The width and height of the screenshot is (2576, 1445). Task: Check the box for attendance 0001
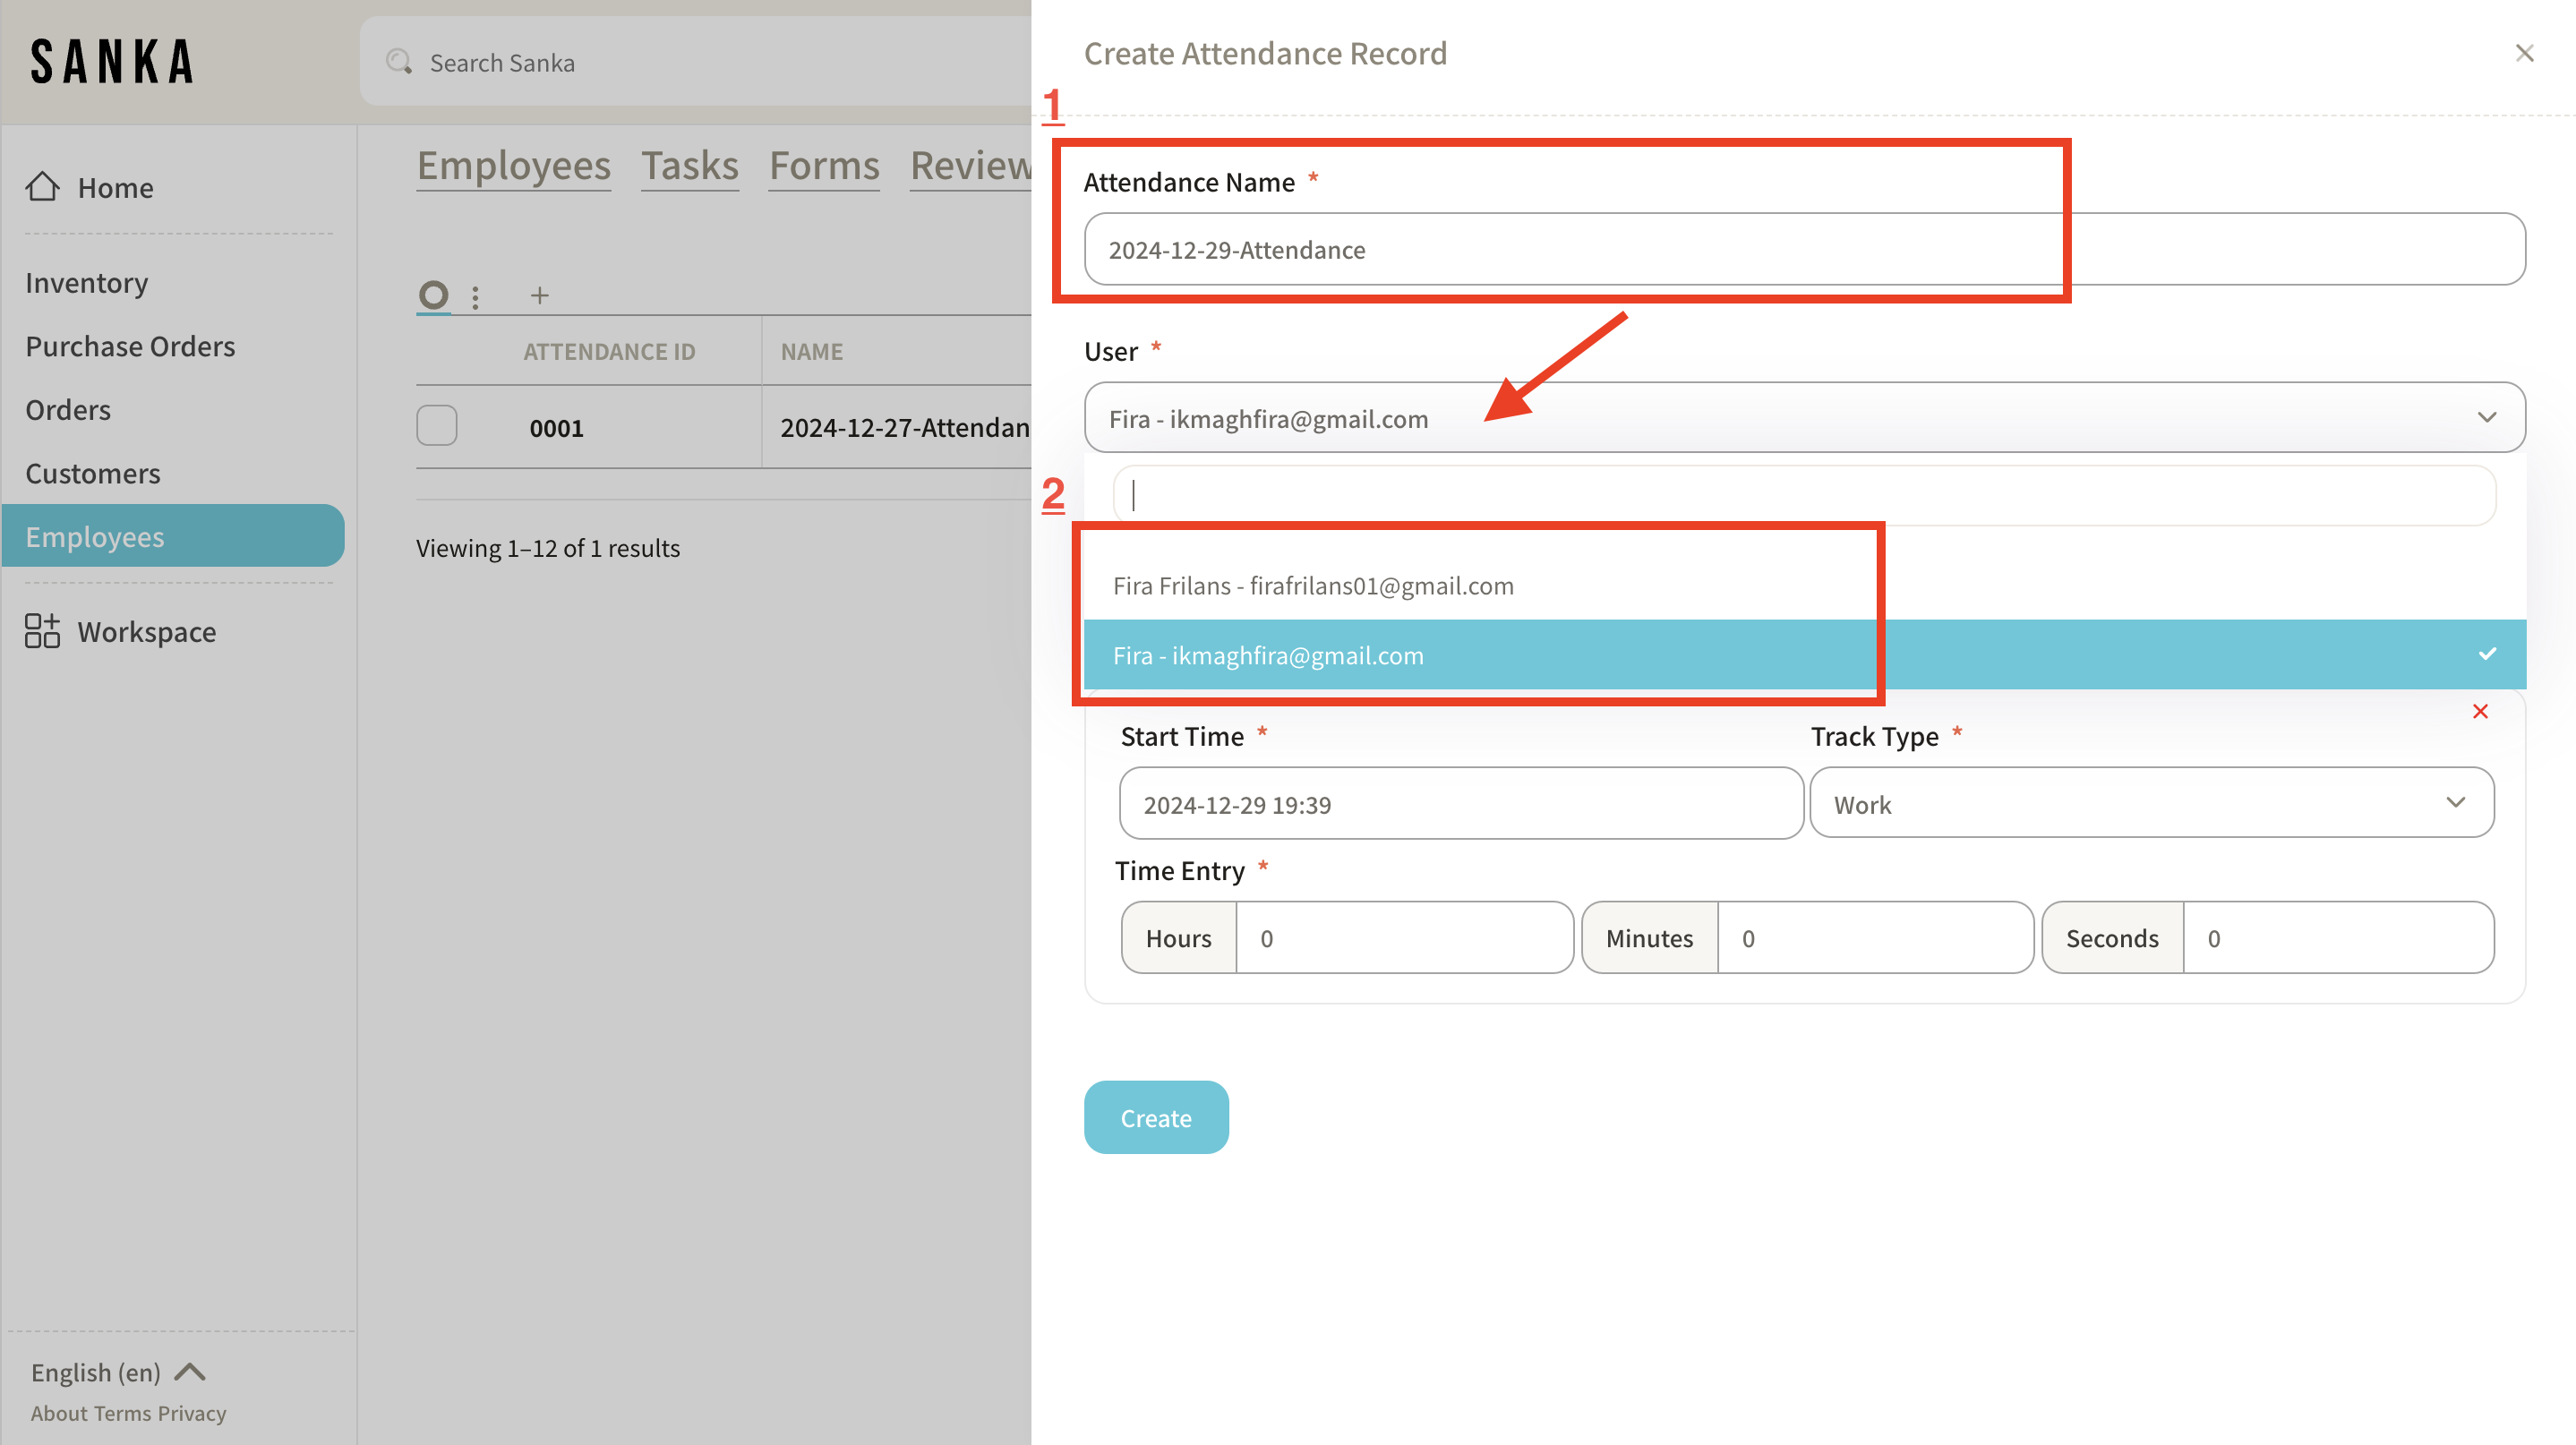pos(437,426)
